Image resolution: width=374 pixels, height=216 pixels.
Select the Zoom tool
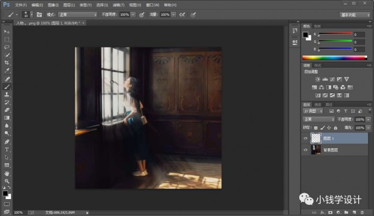(x=7, y=181)
